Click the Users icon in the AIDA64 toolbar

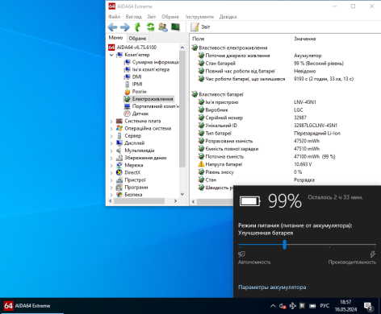click(x=163, y=27)
